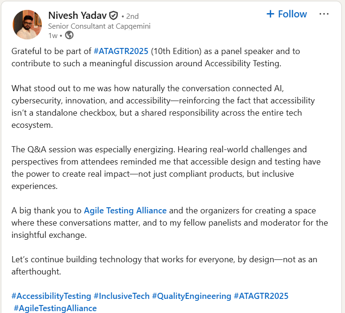Image resolution: width=345 pixels, height=313 pixels.
Task: Open the #AgileTestingAlliance hashtag
Action: (55, 308)
